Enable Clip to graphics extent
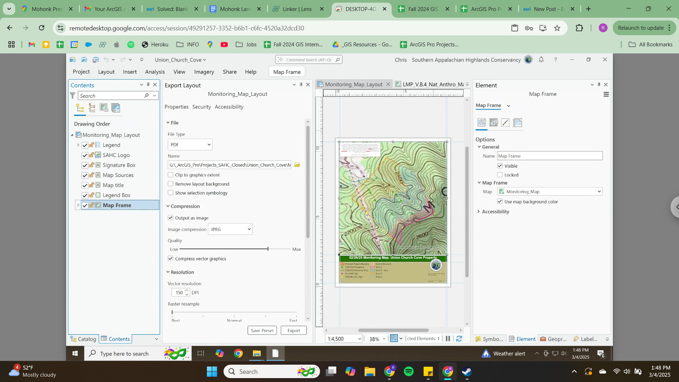Image resolution: width=679 pixels, height=382 pixels. 170,175
